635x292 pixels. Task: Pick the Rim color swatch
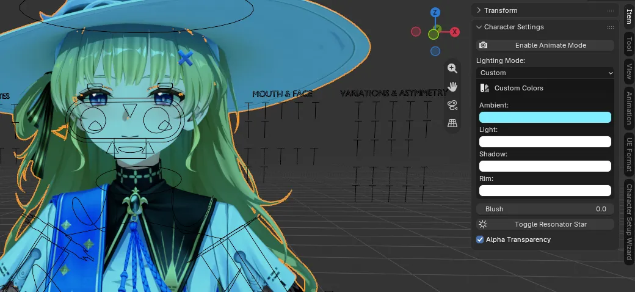pos(545,191)
